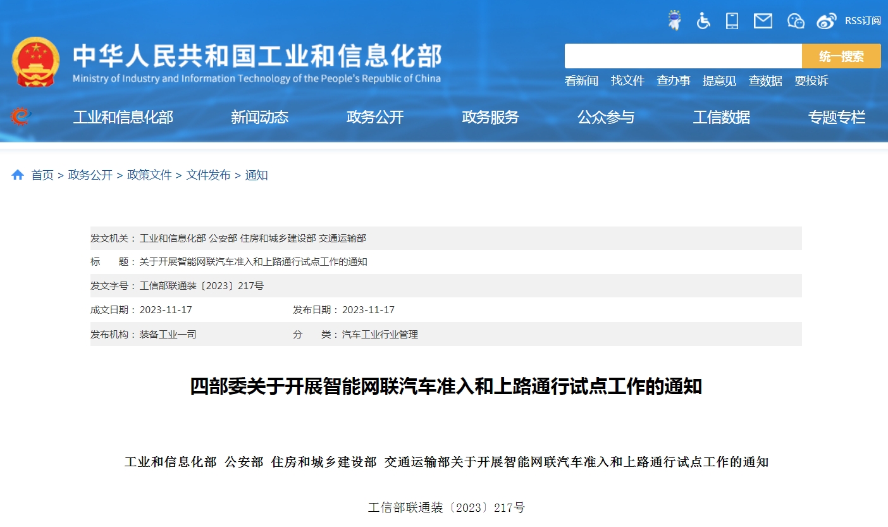Click the 发布机构 value 装备工业一司

168,334
